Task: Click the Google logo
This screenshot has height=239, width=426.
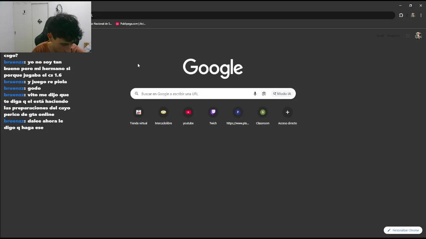Action: (213, 68)
